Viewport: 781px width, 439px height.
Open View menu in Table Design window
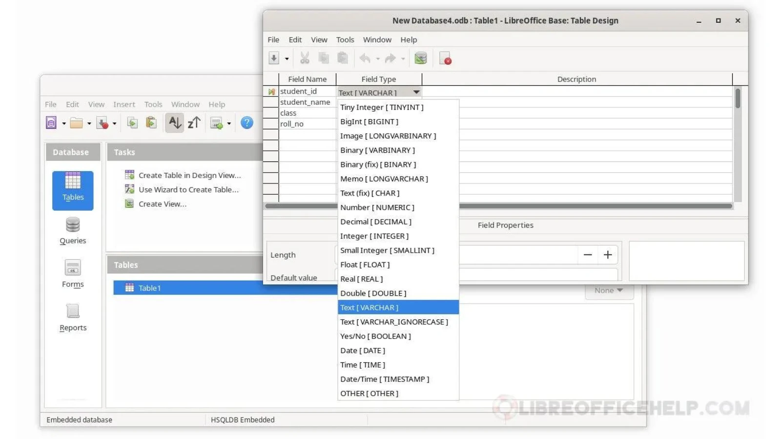[x=319, y=40]
